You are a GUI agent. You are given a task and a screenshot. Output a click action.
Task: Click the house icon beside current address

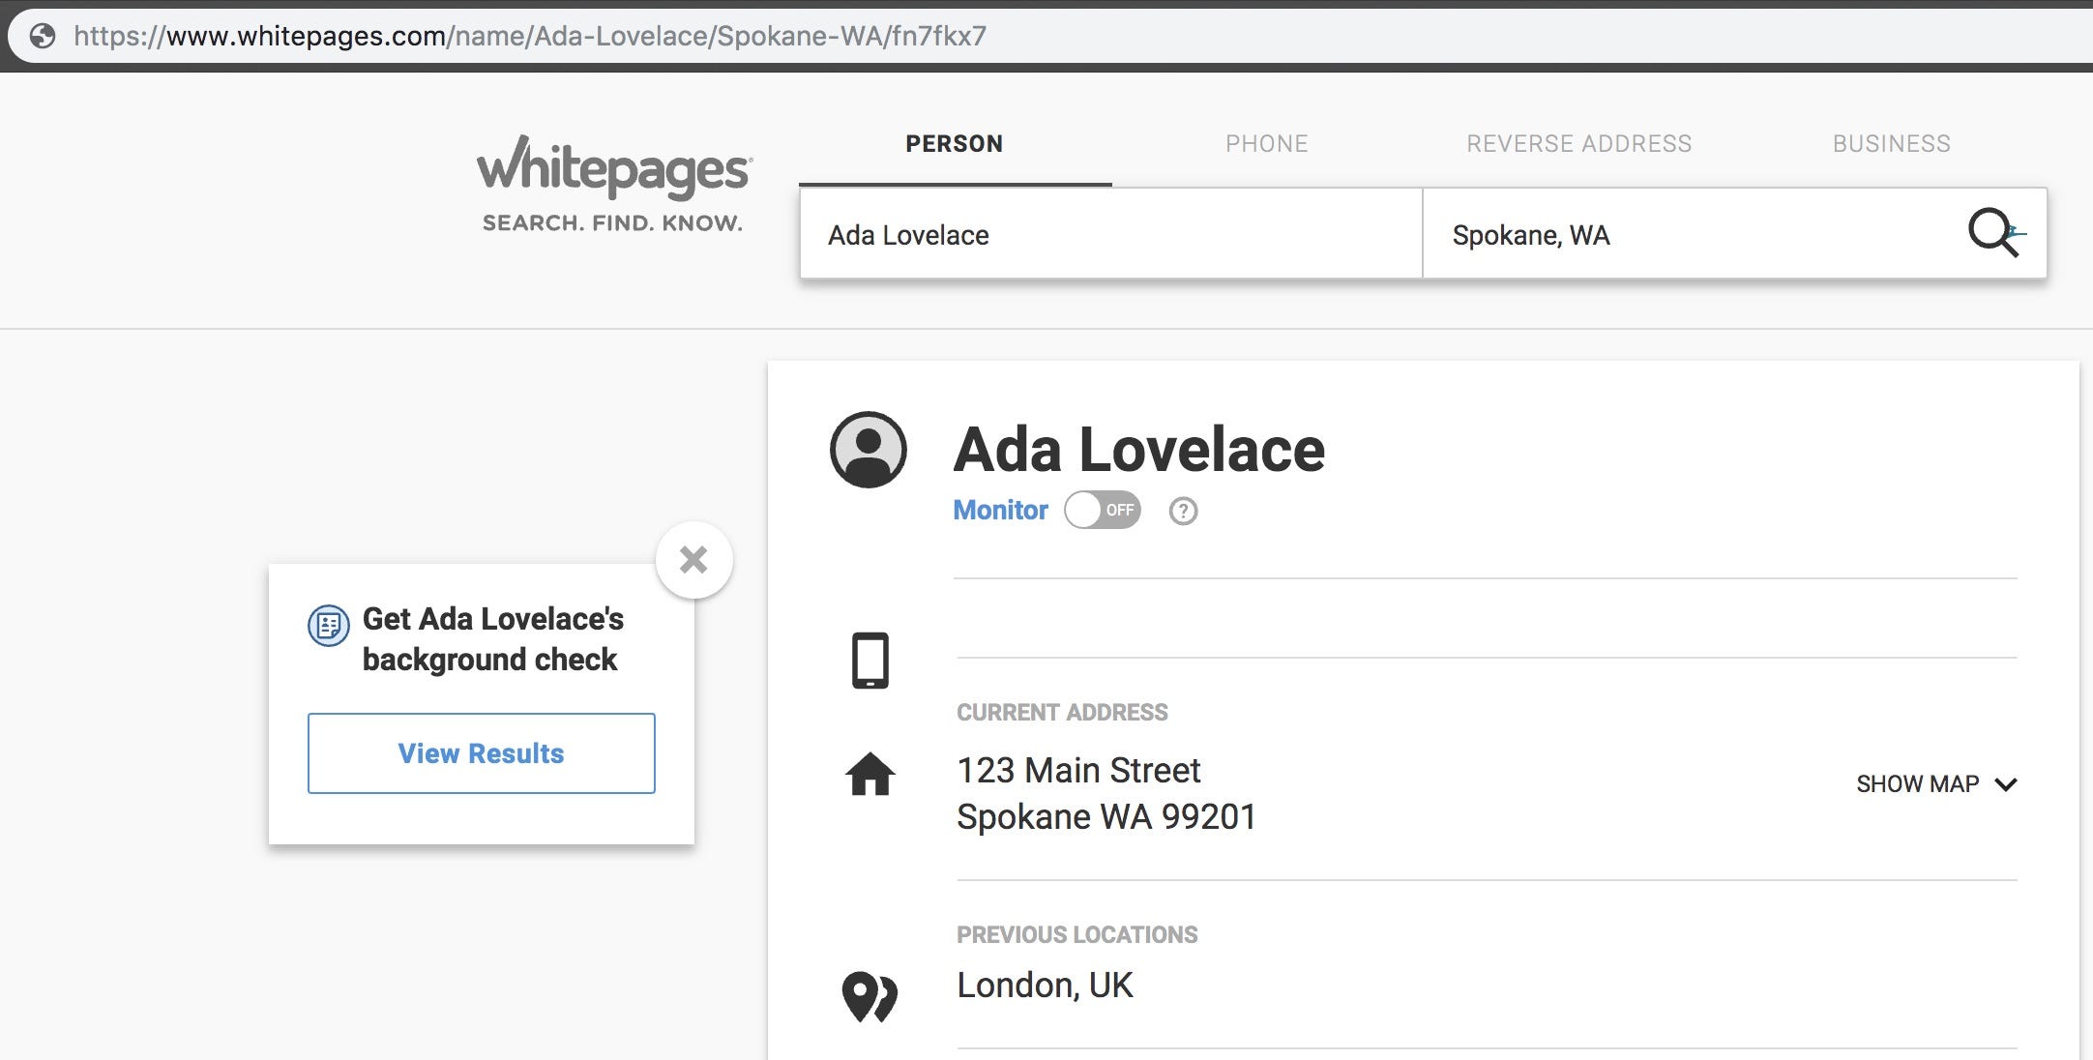coord(870,774)
